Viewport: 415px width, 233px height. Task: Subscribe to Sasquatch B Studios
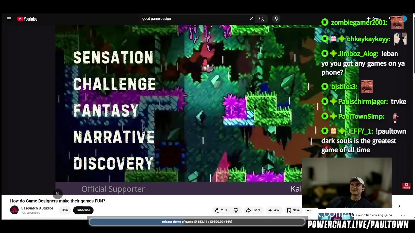pyautogui.click(x=83, y=210)
